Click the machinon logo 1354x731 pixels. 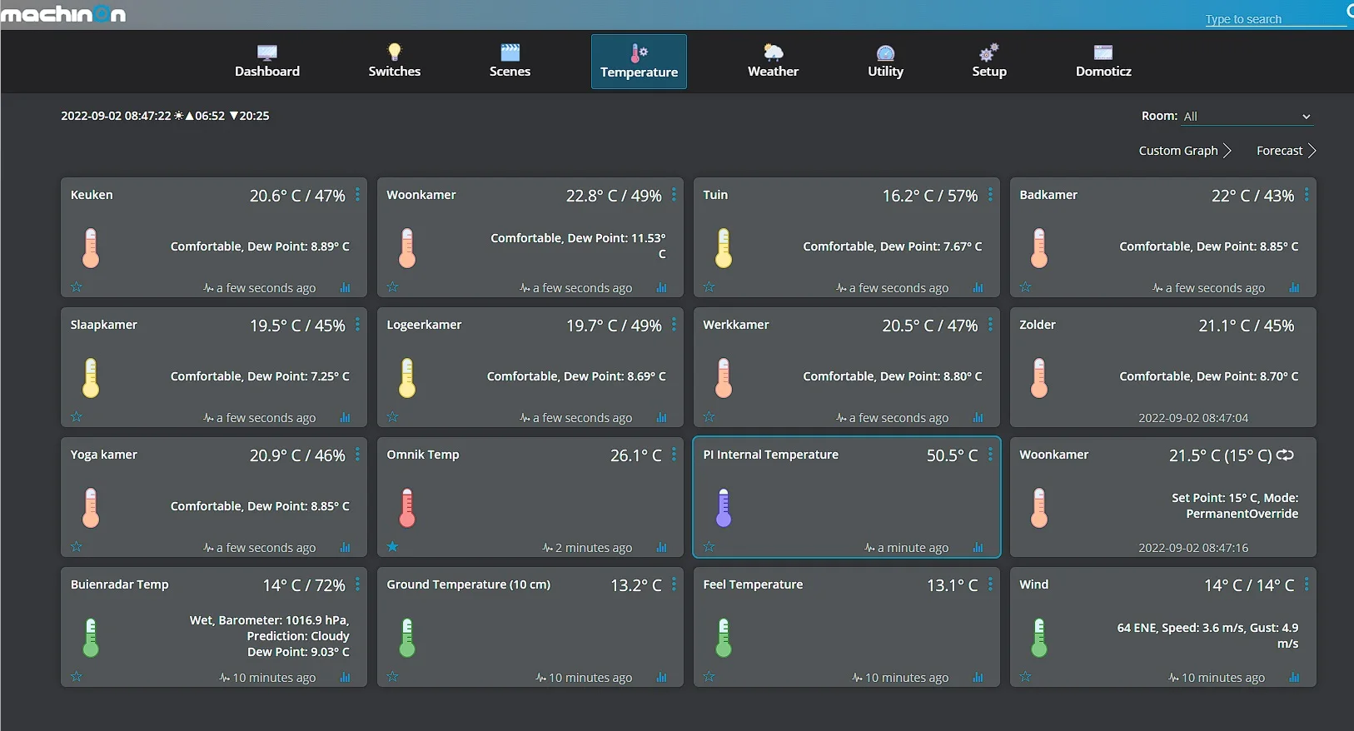63,14
